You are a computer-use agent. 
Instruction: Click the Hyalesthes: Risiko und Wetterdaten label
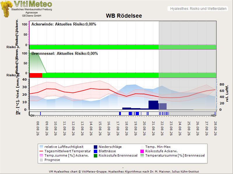198,9
